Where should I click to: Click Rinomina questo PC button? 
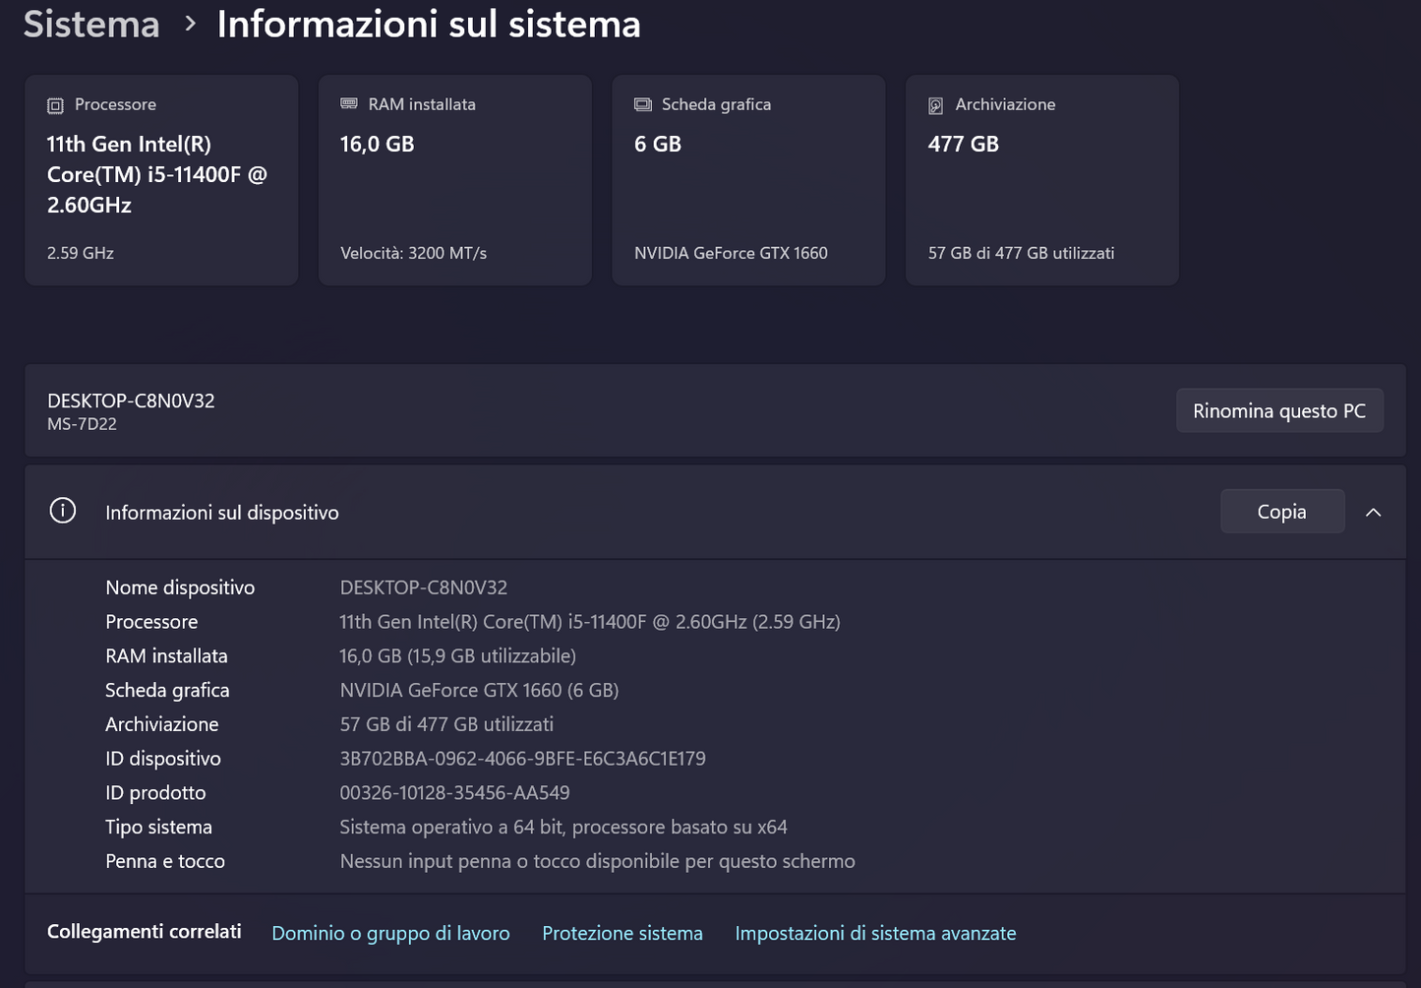[x=1279, y=410]
